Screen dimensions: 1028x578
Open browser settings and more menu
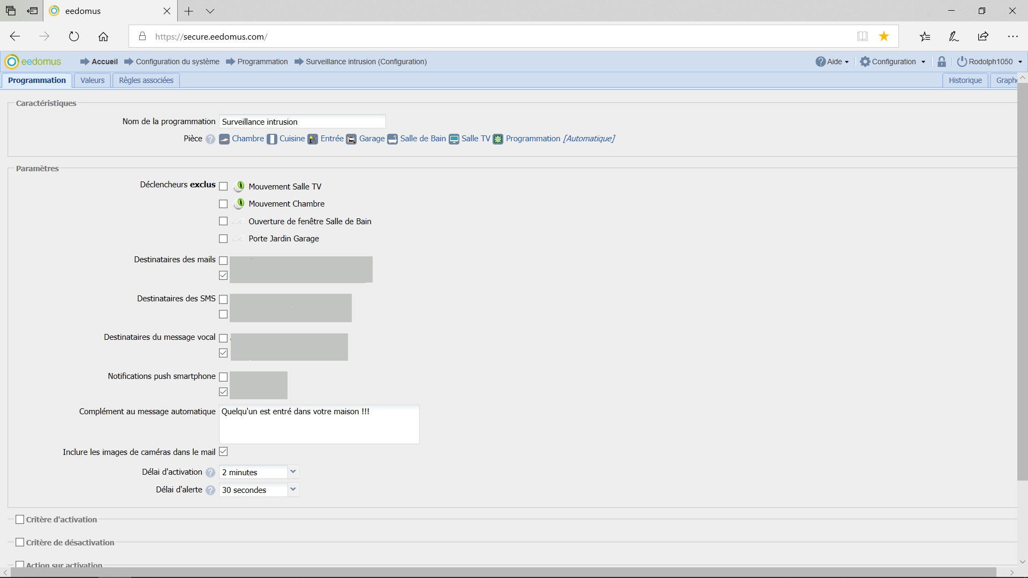(x=1012, y=36)
